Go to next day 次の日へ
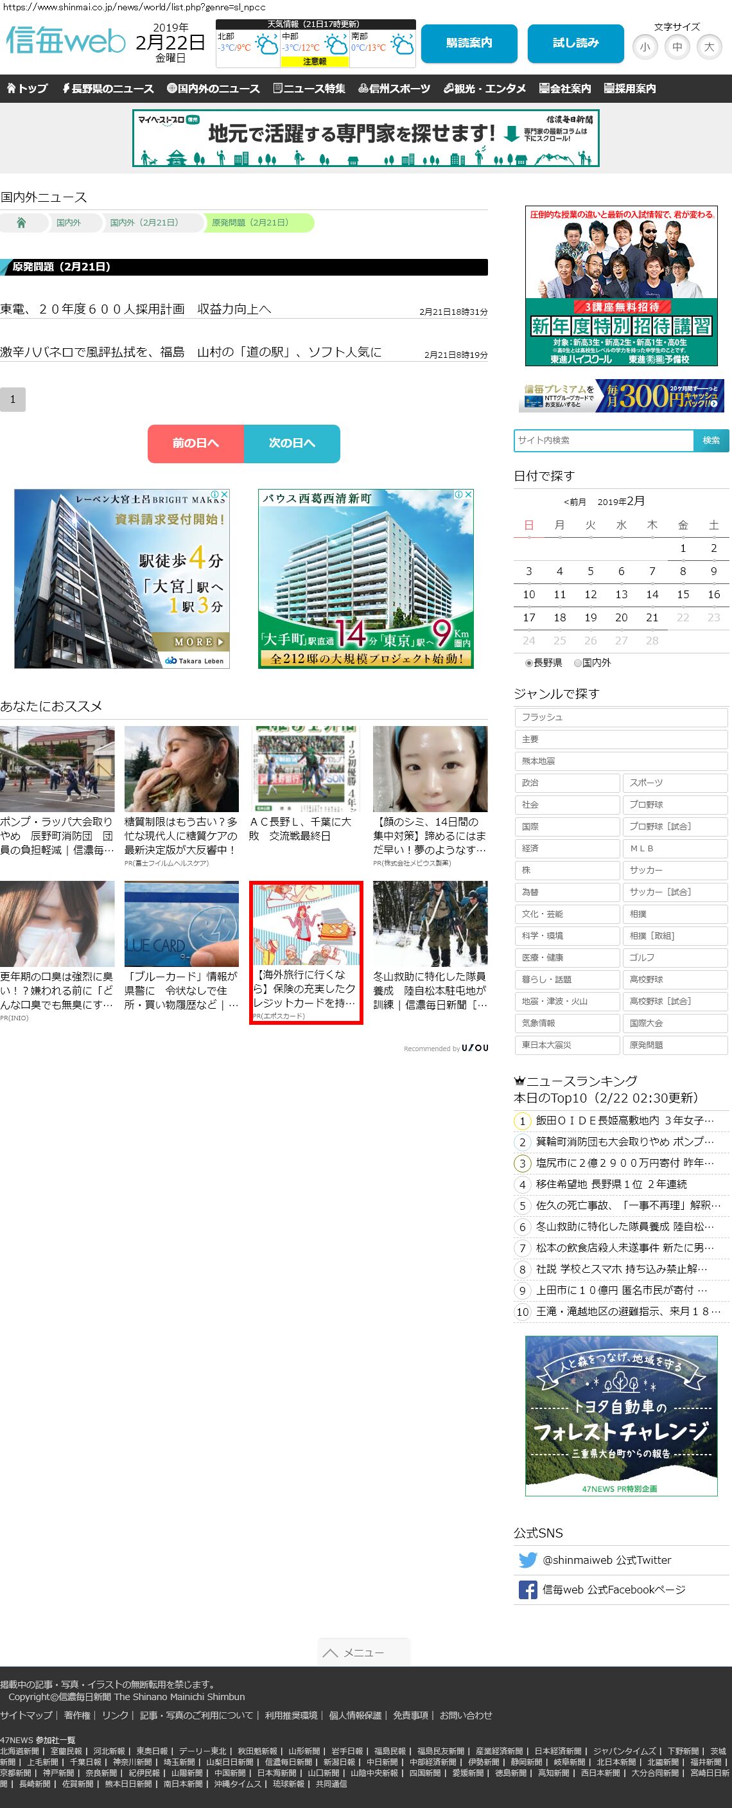Viewport: 732px width, 1808px height. click(292, 443)
